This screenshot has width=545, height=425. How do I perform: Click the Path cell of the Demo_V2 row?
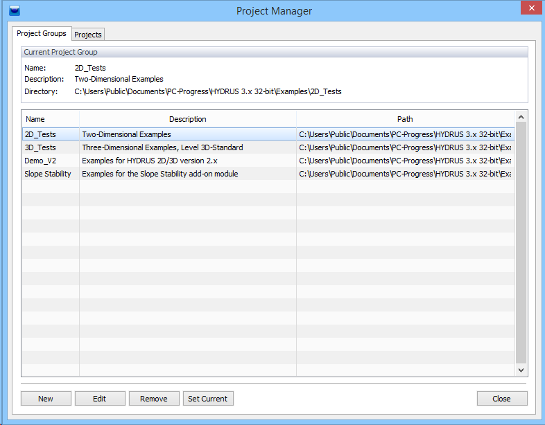[405, 161]
